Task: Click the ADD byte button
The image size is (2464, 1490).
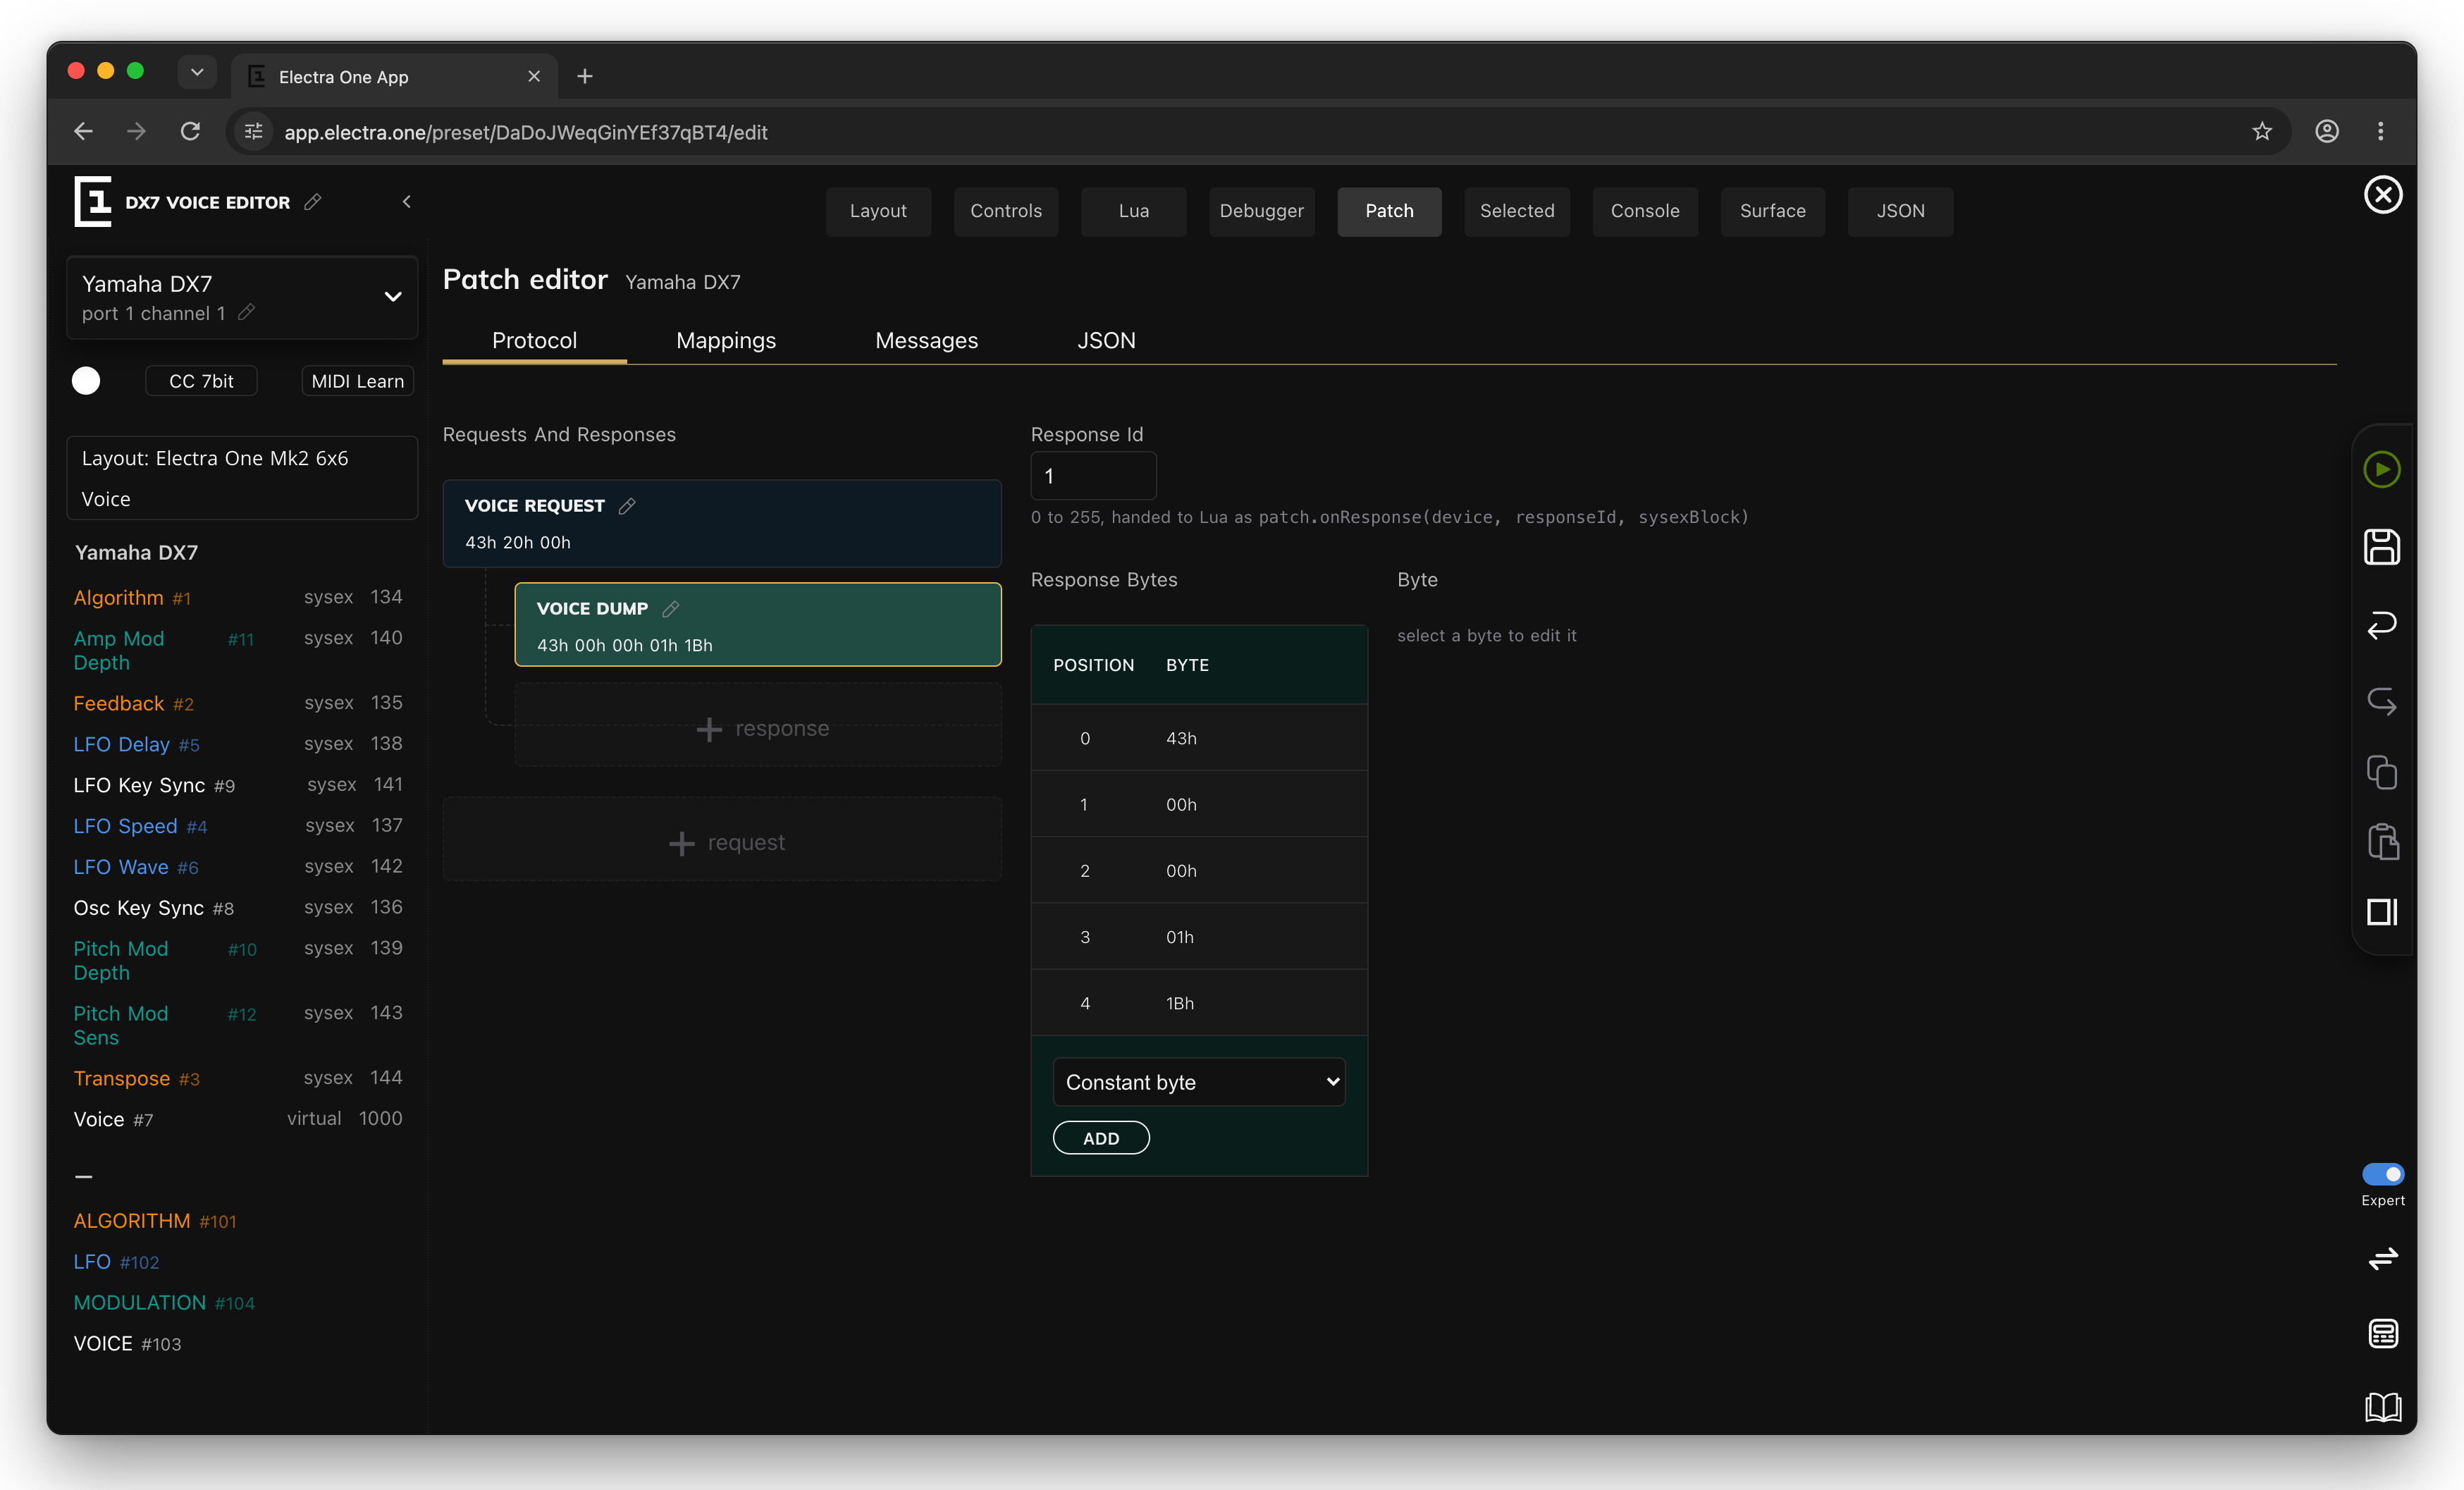Action: 1101,1138
